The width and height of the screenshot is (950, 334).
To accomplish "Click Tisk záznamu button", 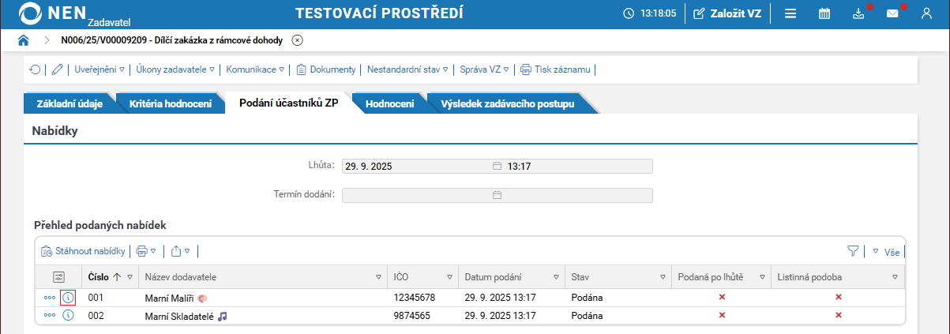I will [x=555, y=69].
